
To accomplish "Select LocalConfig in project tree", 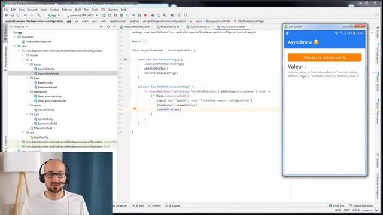I will [x=41, y=137].
